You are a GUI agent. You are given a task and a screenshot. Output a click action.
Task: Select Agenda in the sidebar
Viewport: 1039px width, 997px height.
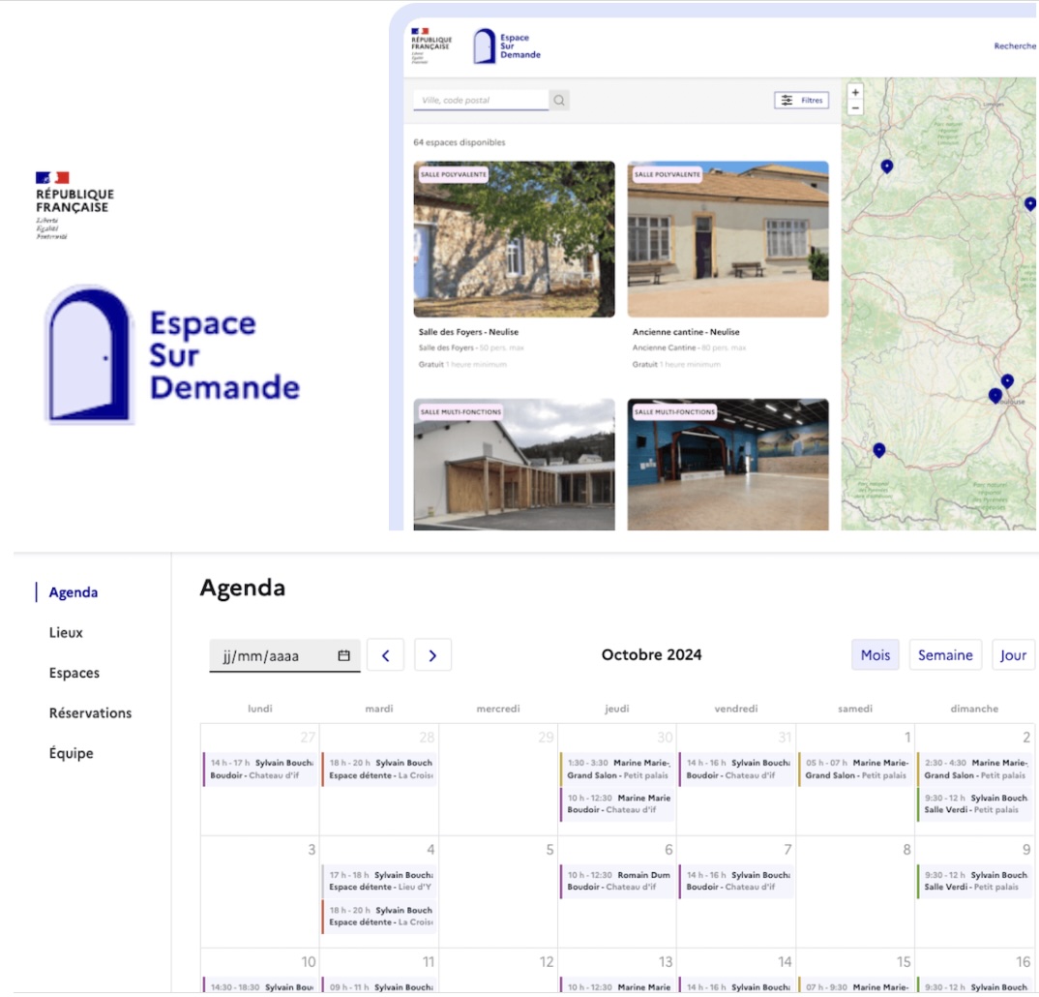tap(74, 592)
